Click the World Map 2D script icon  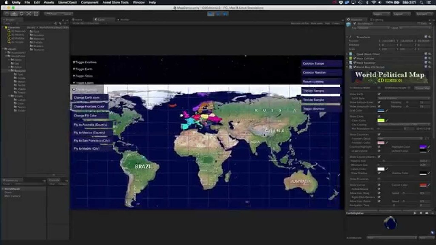tap(350, 66)
